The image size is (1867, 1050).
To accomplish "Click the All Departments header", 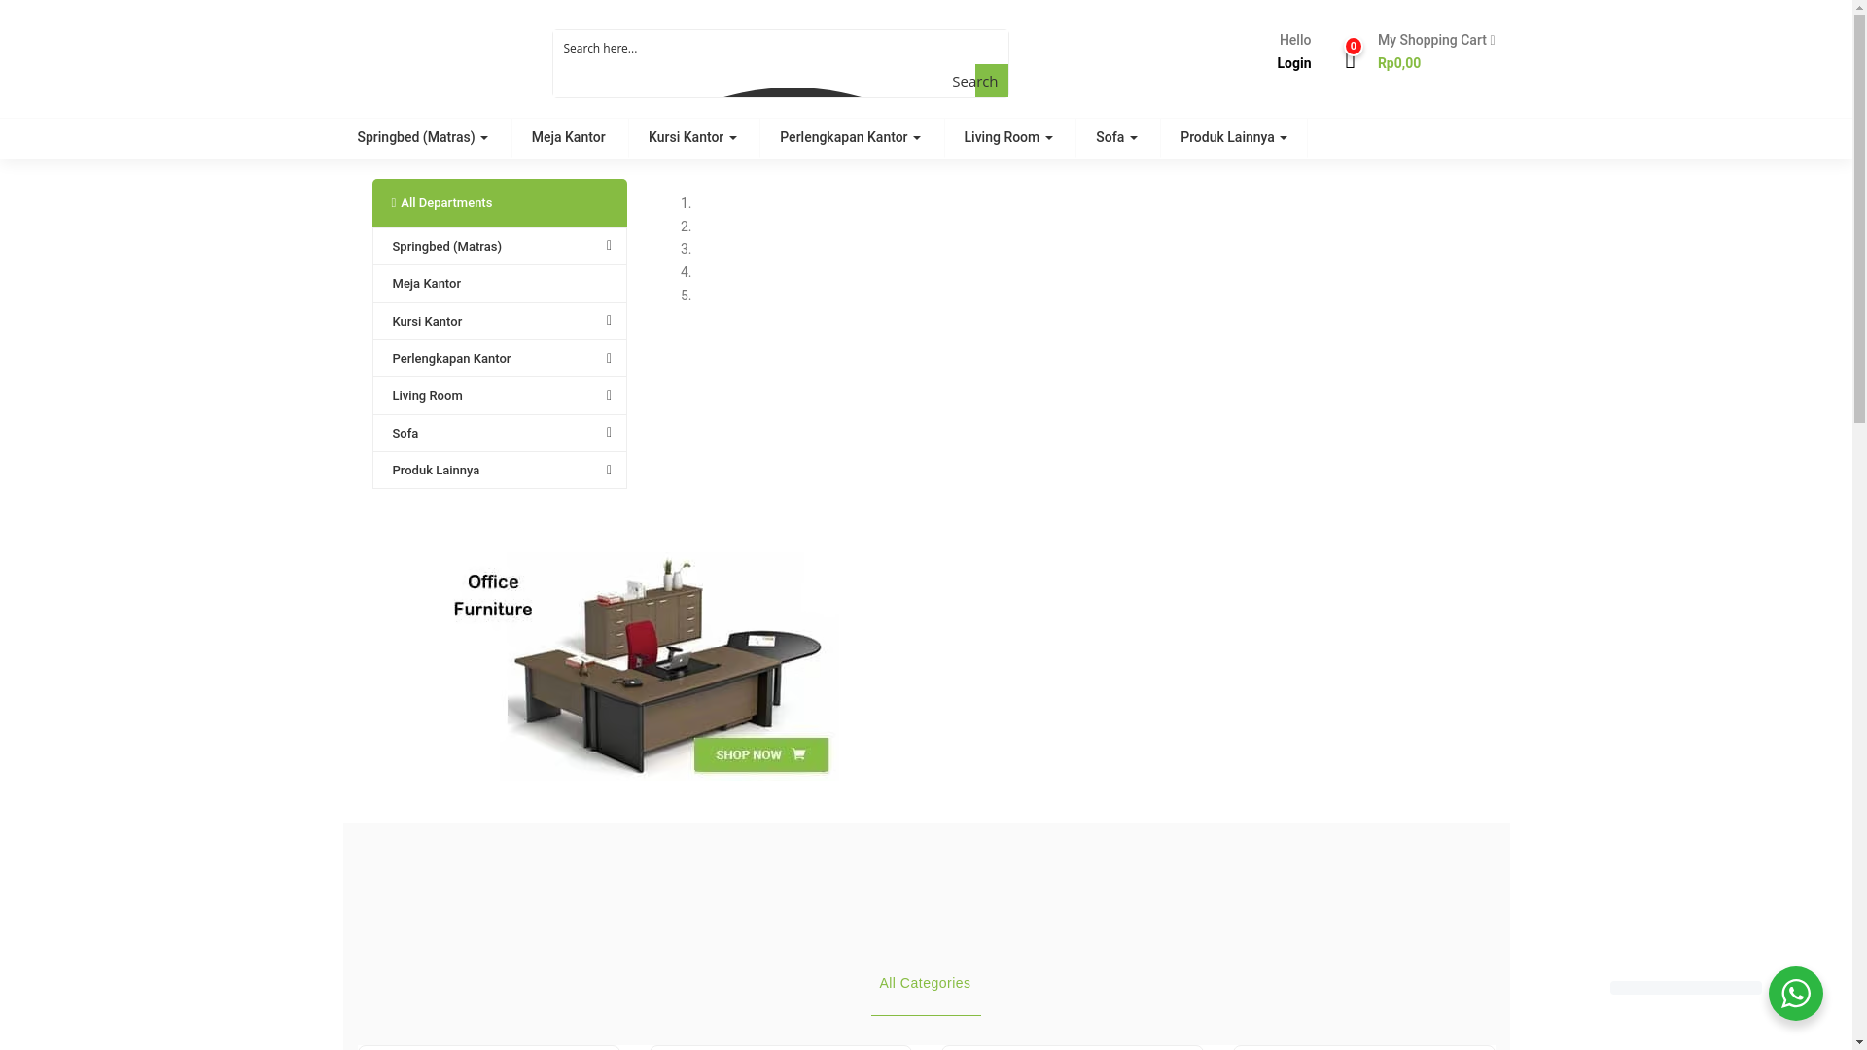I will [x=499, y=203].
